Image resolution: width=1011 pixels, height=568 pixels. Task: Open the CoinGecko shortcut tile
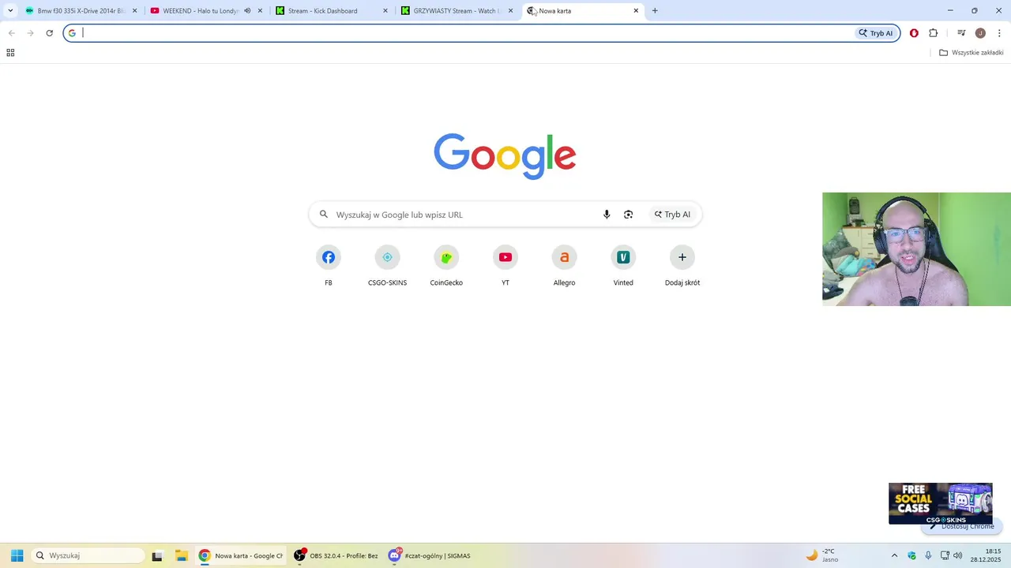click(x=446, y=266)
